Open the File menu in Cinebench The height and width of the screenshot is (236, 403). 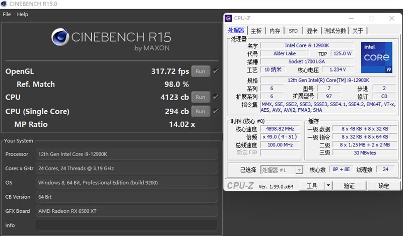coord(7,15)
